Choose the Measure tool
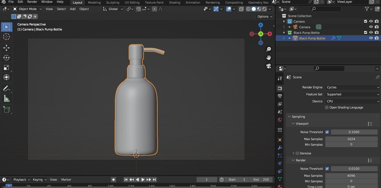This screenshot has width=381, height=188. click(6, 98)
